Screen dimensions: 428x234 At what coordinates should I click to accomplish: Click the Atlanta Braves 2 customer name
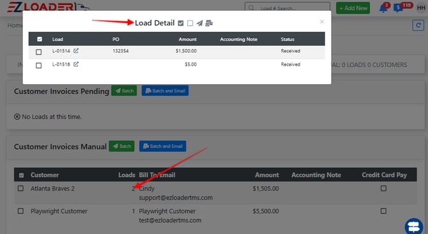(x=52, y=189)
